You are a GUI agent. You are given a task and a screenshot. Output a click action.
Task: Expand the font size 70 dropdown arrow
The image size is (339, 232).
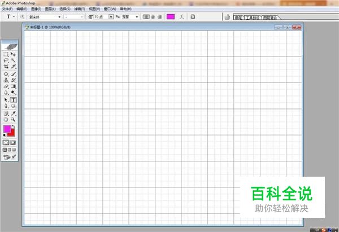[111, 17]
